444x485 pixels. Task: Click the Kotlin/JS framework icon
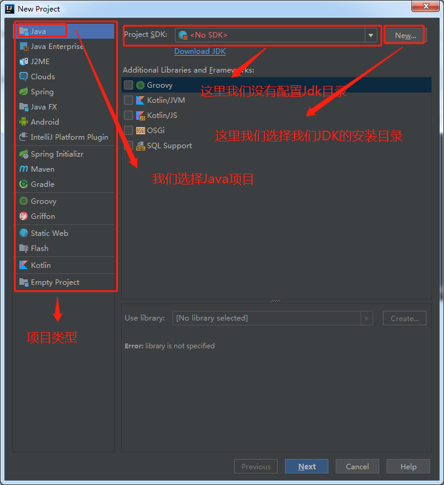pos(140,116)
